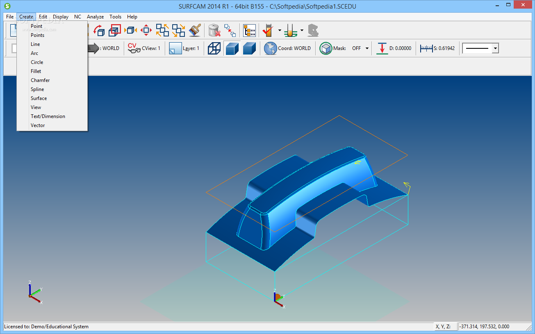Click the Coord WORLD globe icon

pos(270,48)
